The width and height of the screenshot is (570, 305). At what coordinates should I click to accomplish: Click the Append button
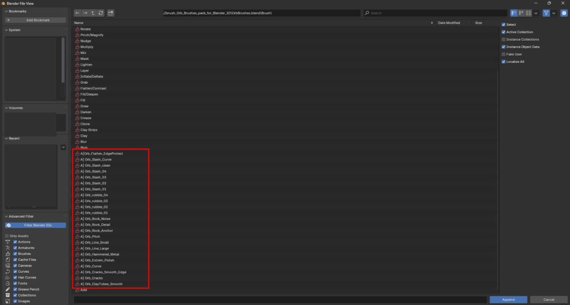[508, 299]
